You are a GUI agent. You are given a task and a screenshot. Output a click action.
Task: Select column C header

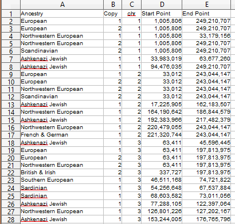pos(132,5)
